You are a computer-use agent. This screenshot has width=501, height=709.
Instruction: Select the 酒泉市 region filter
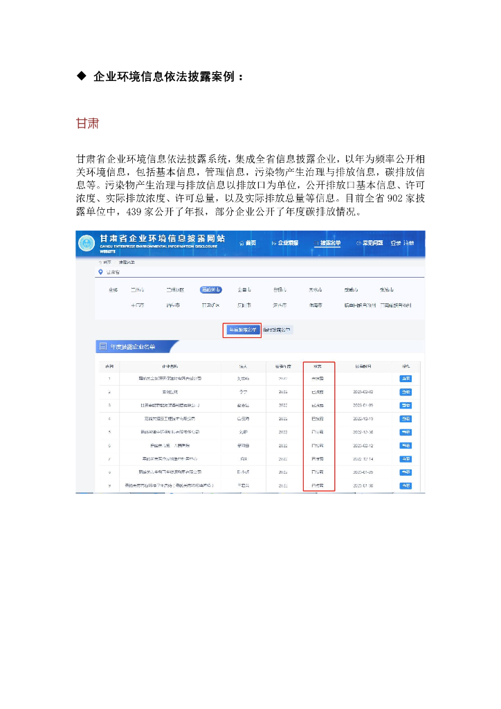[173, 305]
